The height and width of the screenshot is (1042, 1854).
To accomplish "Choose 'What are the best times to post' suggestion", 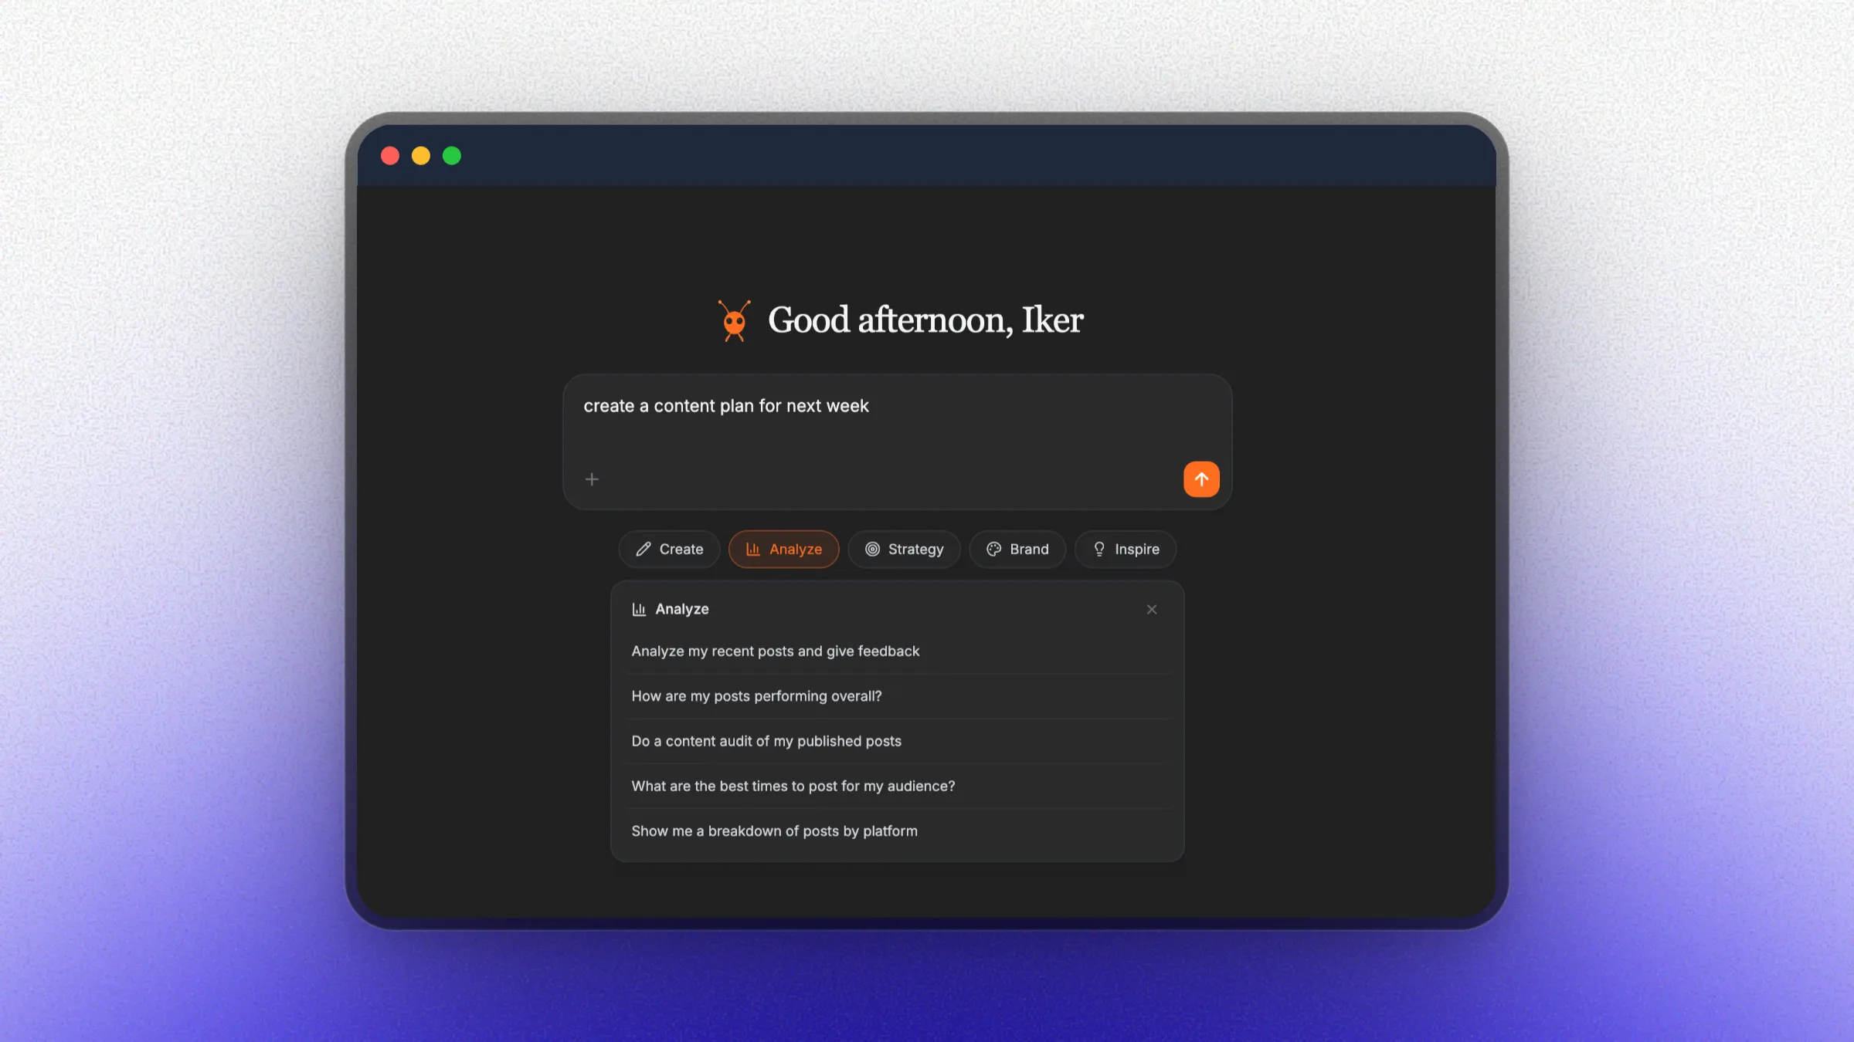I will [793, 786].
